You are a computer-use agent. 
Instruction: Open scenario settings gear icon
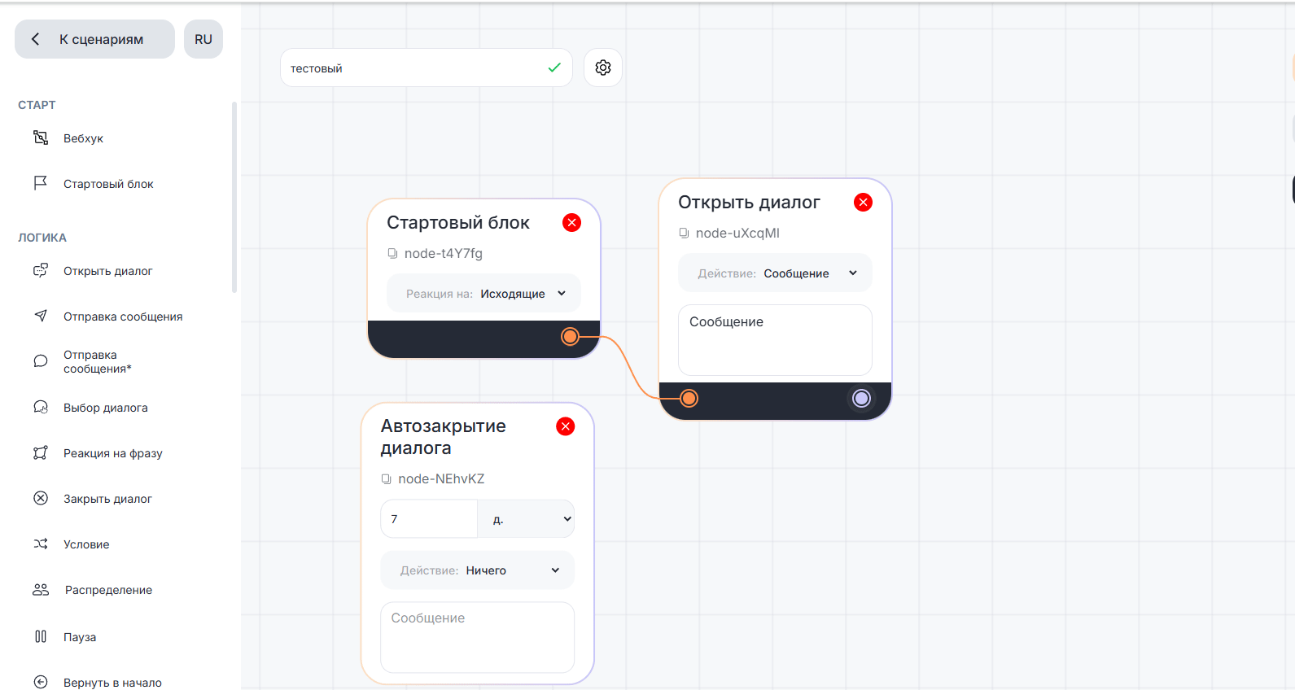point(602,68)
